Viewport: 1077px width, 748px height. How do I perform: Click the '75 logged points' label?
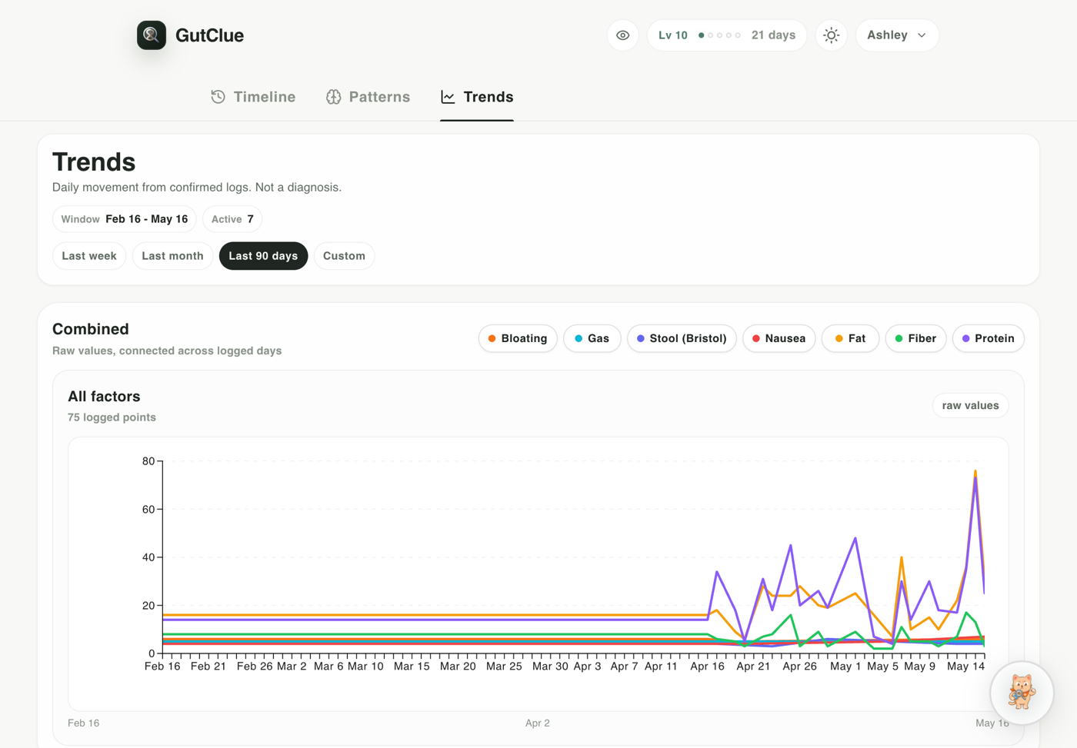(x=112, y=417)
